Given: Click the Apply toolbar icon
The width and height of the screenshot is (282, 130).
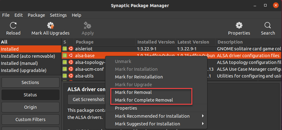Looking at the screenshot, I should 87,25.
